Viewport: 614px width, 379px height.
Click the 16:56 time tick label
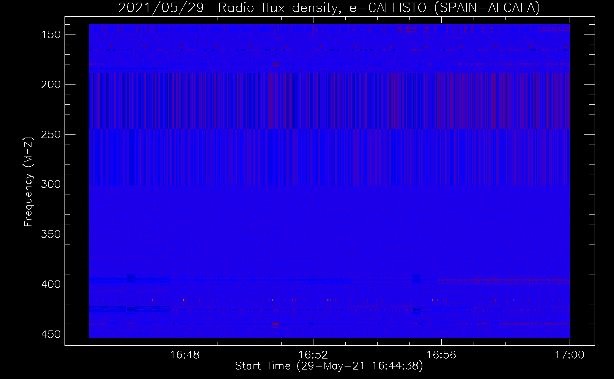tap(441, 355)
